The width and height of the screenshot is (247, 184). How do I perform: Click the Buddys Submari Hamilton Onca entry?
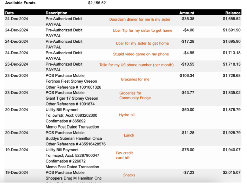coord(74,138)
